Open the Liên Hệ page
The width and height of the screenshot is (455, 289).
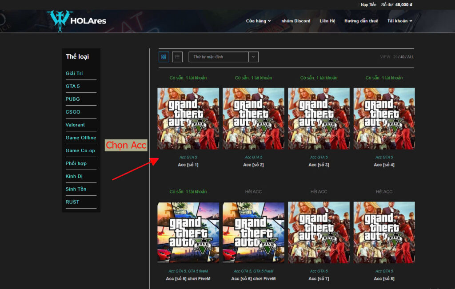327,21
